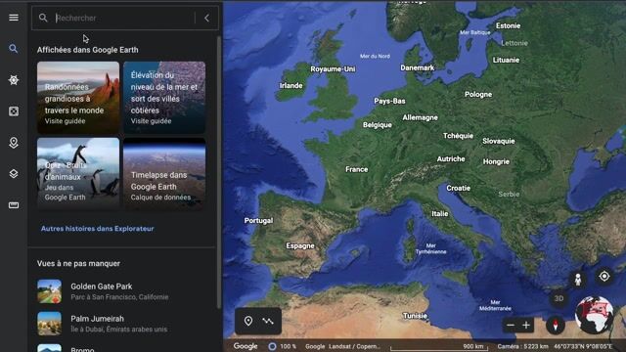The image size is (626, 352).
Task: Select the Measure ruler tool in sidebar
Action: 14,205
